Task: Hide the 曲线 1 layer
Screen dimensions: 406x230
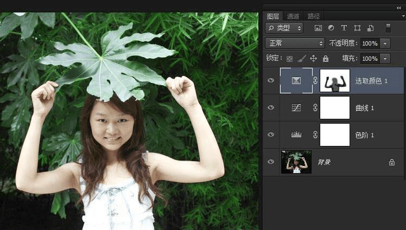Action: (x=271, y=108)
